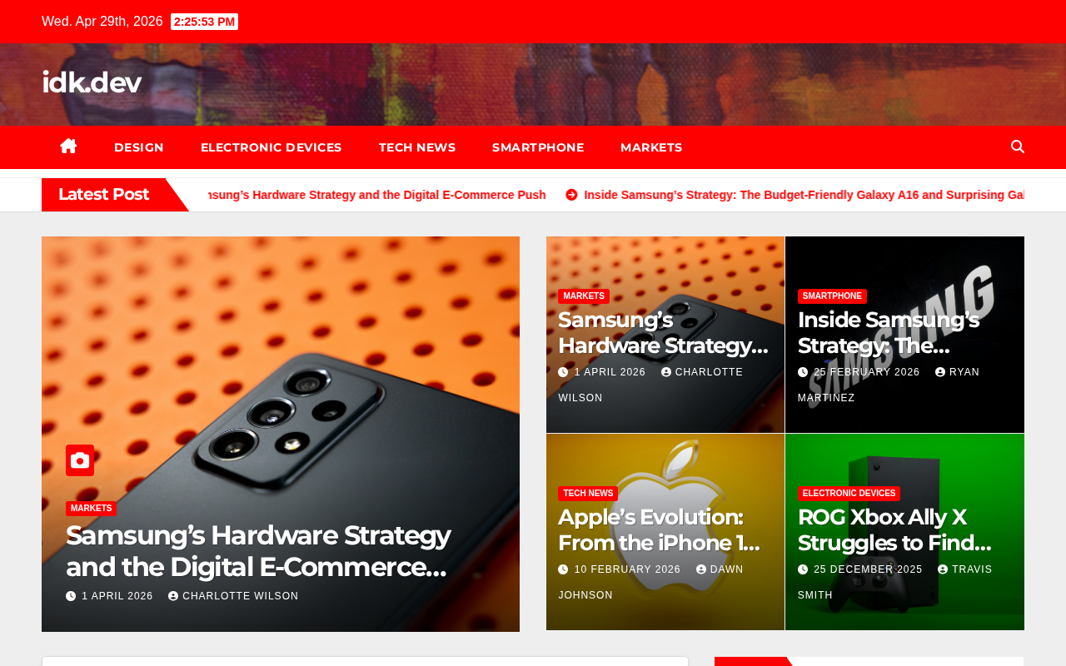Click the Electronic Devices category badge
This screenshot has height=666, width=1066.
pos(849,494)
